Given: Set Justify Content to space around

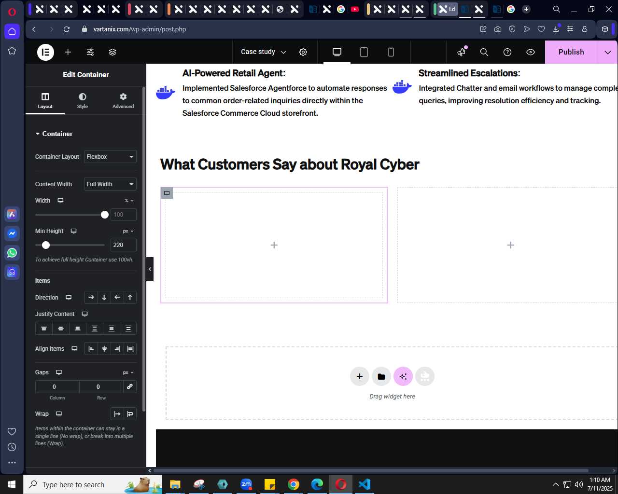Looking at the screenshot, I should click(112, 329).
